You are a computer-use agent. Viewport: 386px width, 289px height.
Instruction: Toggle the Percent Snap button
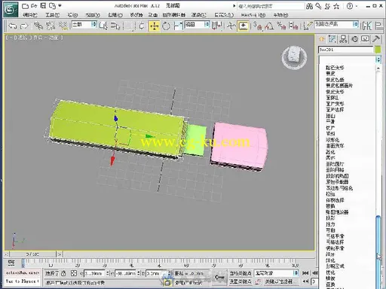281,26
